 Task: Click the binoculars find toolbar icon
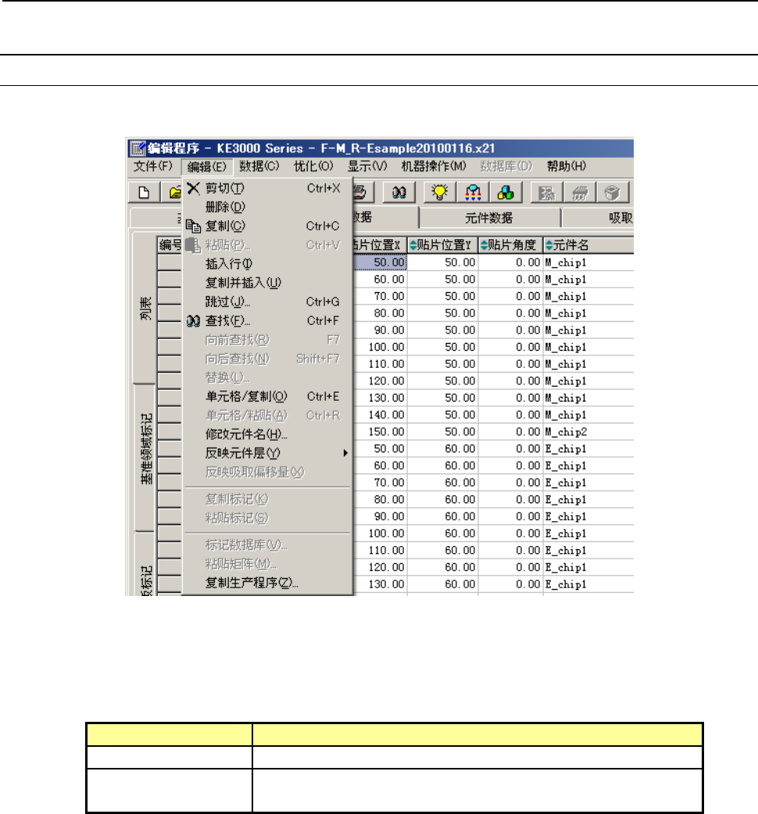click(x=399, y=193)
